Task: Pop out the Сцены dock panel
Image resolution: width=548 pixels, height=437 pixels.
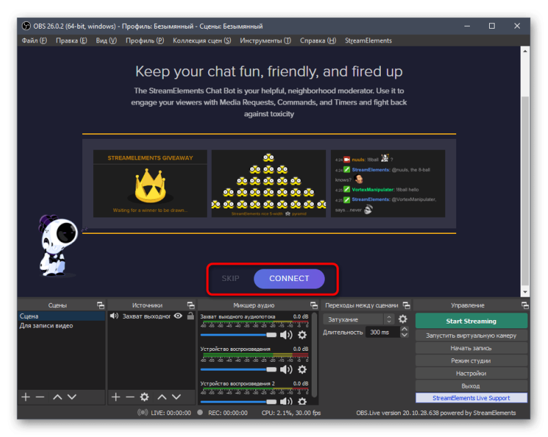Action: tap(101, 306)
